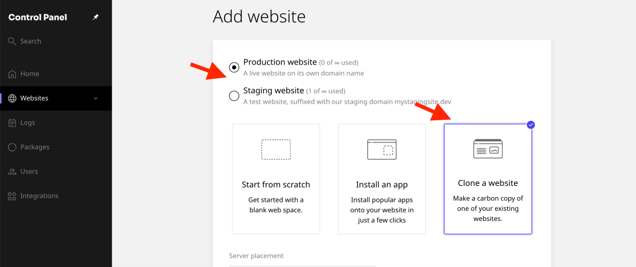Click the Home house icon

tap(12, 74)
